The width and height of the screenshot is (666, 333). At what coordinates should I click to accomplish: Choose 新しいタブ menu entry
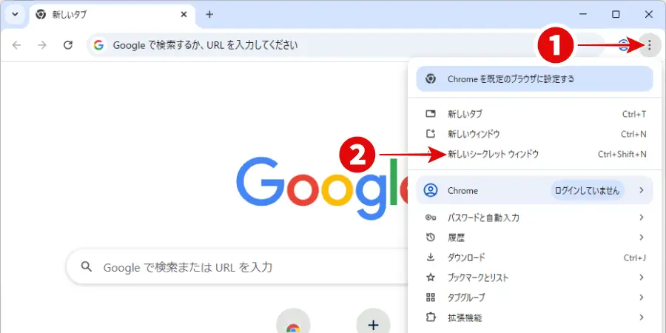[534, 114]
